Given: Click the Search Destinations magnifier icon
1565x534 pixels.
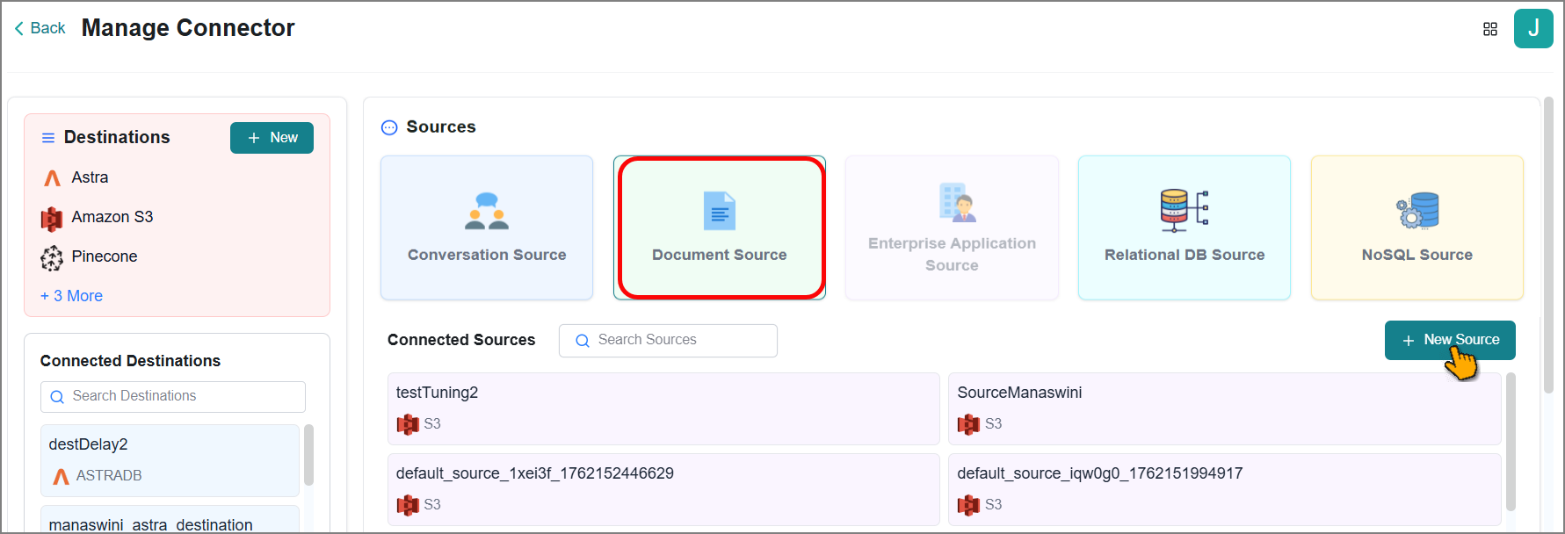Looking at the screenshot, I should [57, 397].
